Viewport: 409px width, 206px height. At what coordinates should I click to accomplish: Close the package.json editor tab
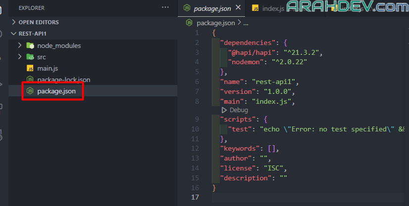pyautogui.click(x=238, y=7)
